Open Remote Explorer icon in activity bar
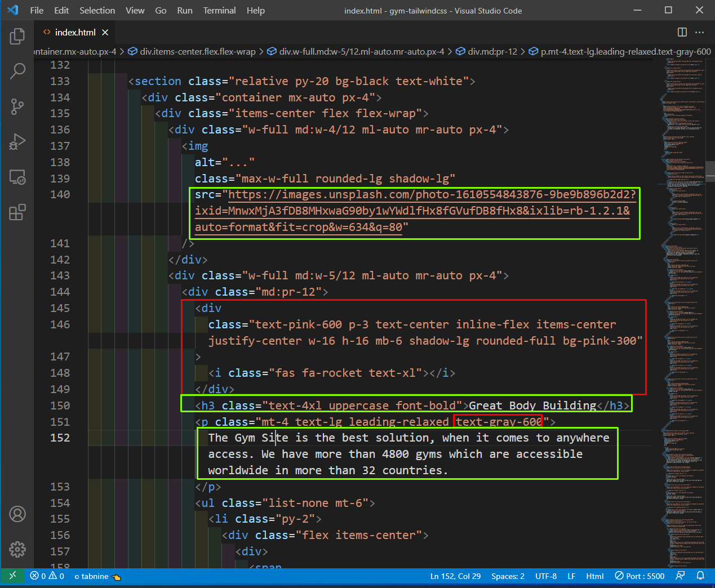 (17, 177)
